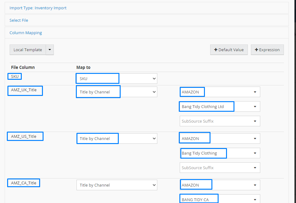Open the Bang Tidy Clothing account dropdown

coord(220,153)
